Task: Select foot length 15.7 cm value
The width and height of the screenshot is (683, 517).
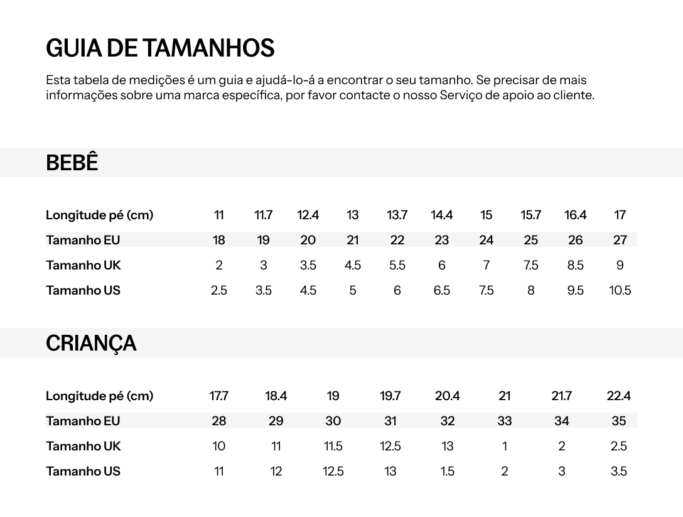Action: pyautogui.click(x=531, y=215)
